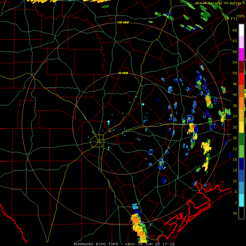Screen dimensions: 246x246
Task: Click the legend value "38"
Action: 235,106
